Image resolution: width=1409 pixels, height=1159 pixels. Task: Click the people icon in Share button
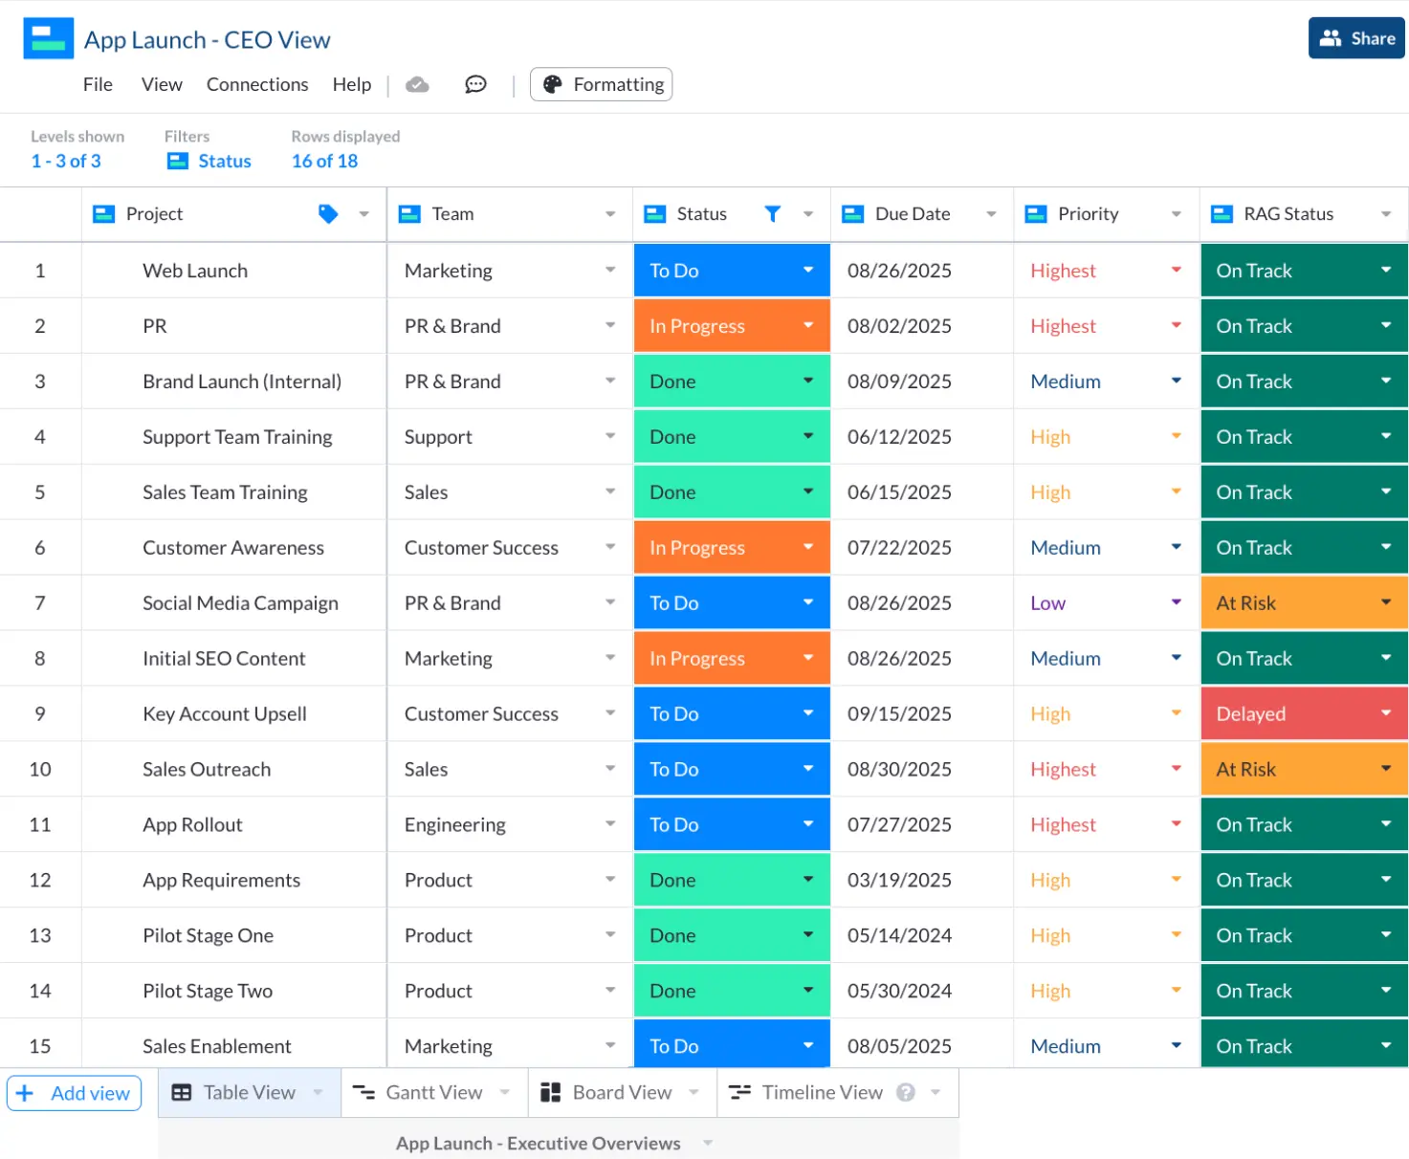point(1330,38)
